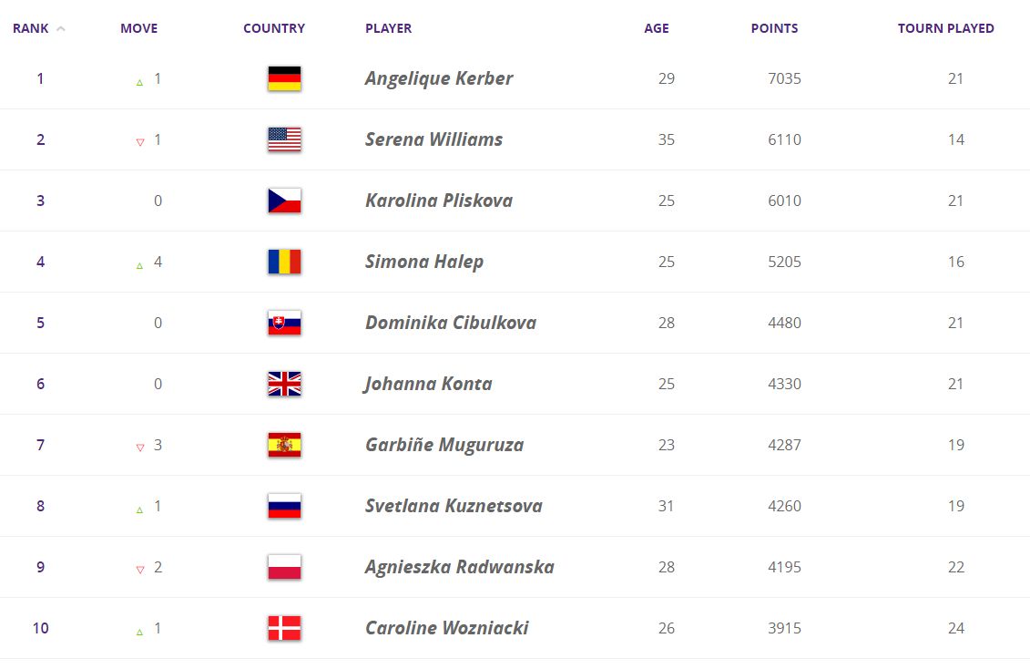Click the TOURN PLAYED column header
Screen dimensions: 1030x669
[945, 28]
